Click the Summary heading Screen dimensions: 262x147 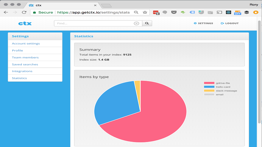(90, 50)
